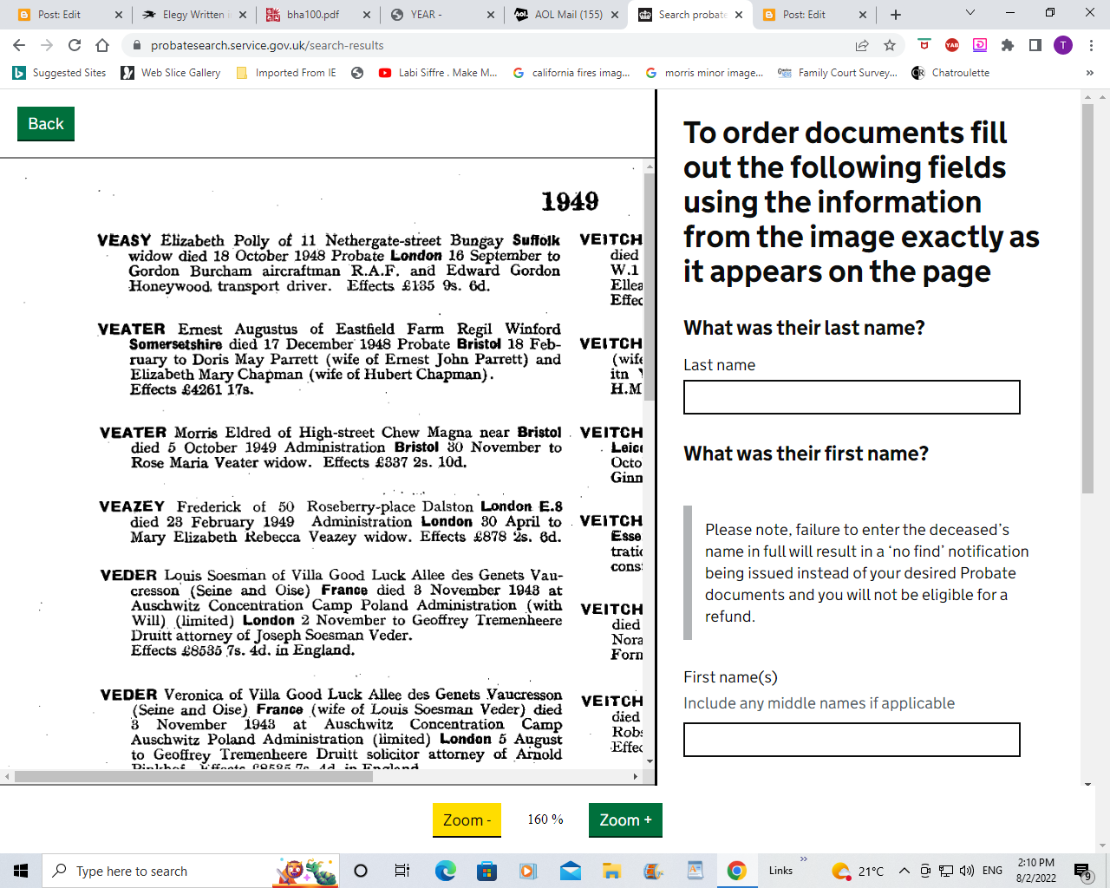The width and height of the screenshot is (1110, 888).
Task: Open weather 21°C widget on taskbar
Action: pyautogui.click(x=858, y=871)
